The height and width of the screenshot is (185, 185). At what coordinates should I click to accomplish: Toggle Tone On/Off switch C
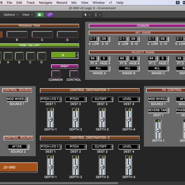coord(31,56)
